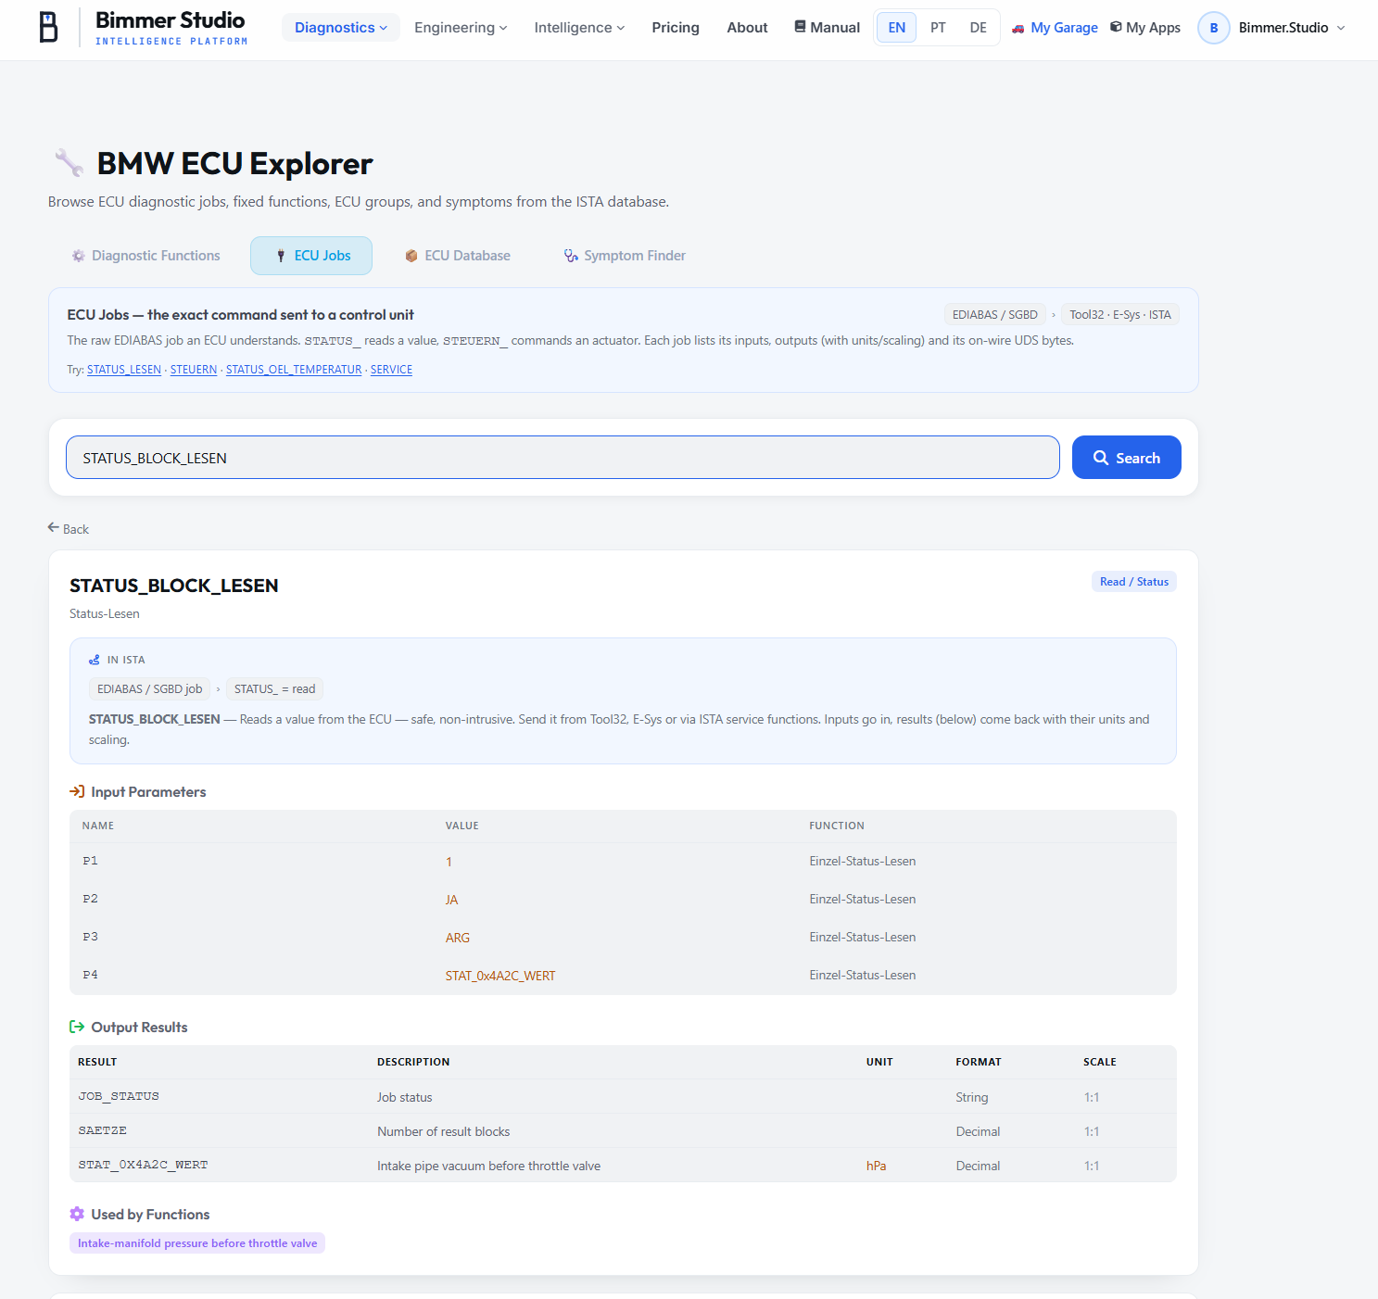
Task: Select the ARG value for P3
Action: pos(458,938)
